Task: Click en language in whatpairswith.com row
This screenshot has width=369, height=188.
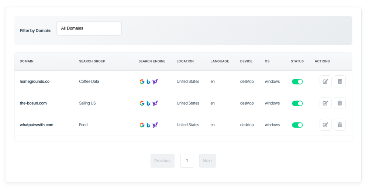Action: point(213,125)
